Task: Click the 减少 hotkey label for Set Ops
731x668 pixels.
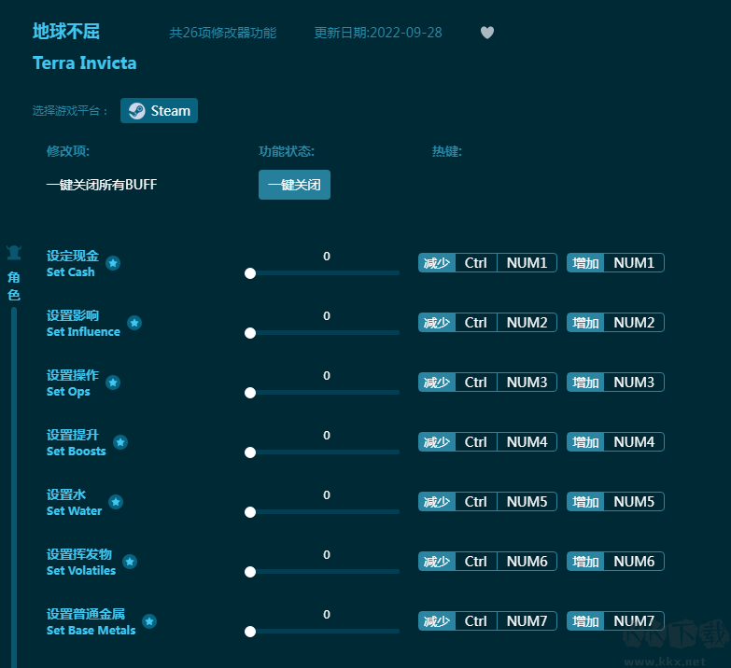Action: 436,383
